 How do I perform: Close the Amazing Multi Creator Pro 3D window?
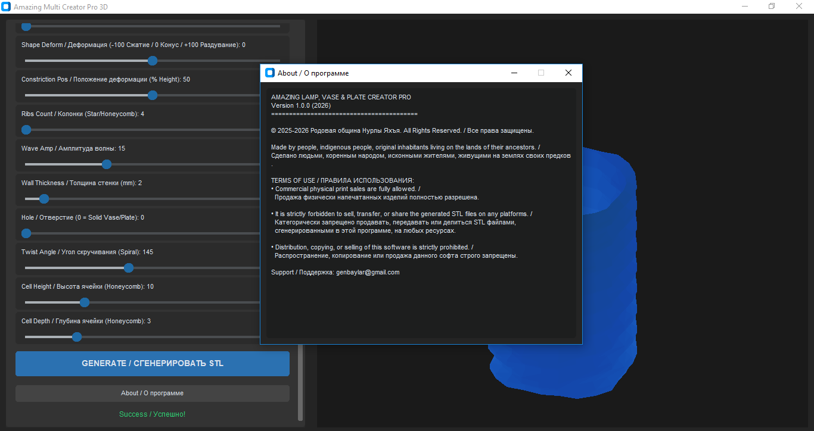click(x=799, y=7)
